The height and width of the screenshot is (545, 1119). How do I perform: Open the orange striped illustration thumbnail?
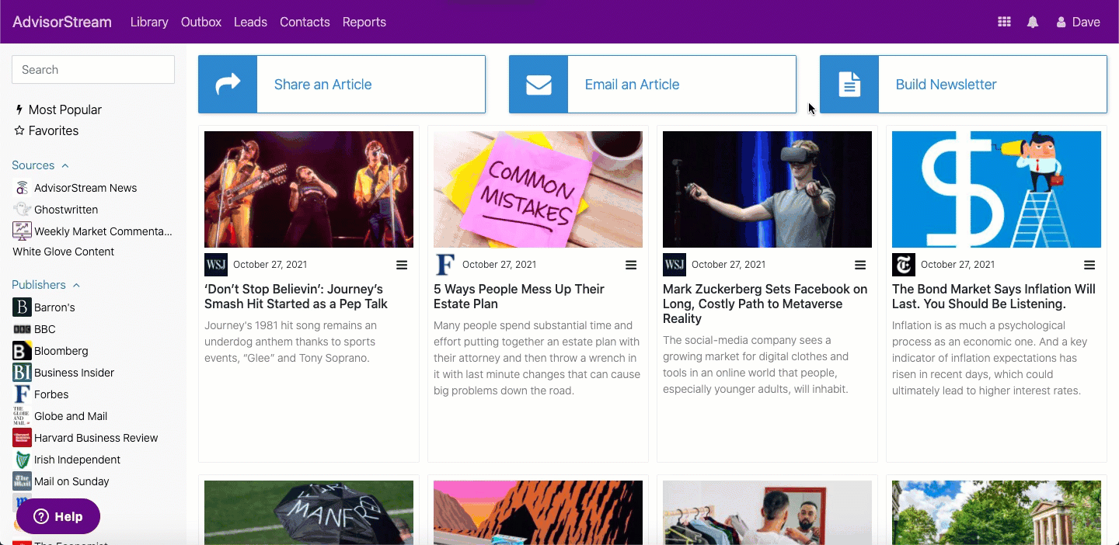pyautogui.click(x=538, y=512)
